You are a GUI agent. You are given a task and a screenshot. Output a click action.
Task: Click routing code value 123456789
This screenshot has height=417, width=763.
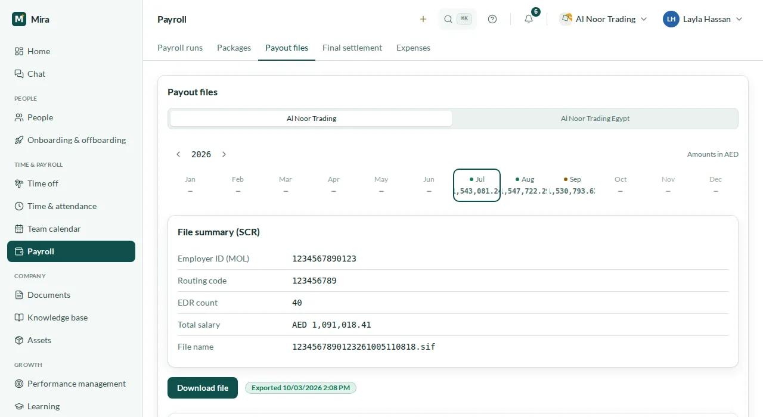(314, 281)
